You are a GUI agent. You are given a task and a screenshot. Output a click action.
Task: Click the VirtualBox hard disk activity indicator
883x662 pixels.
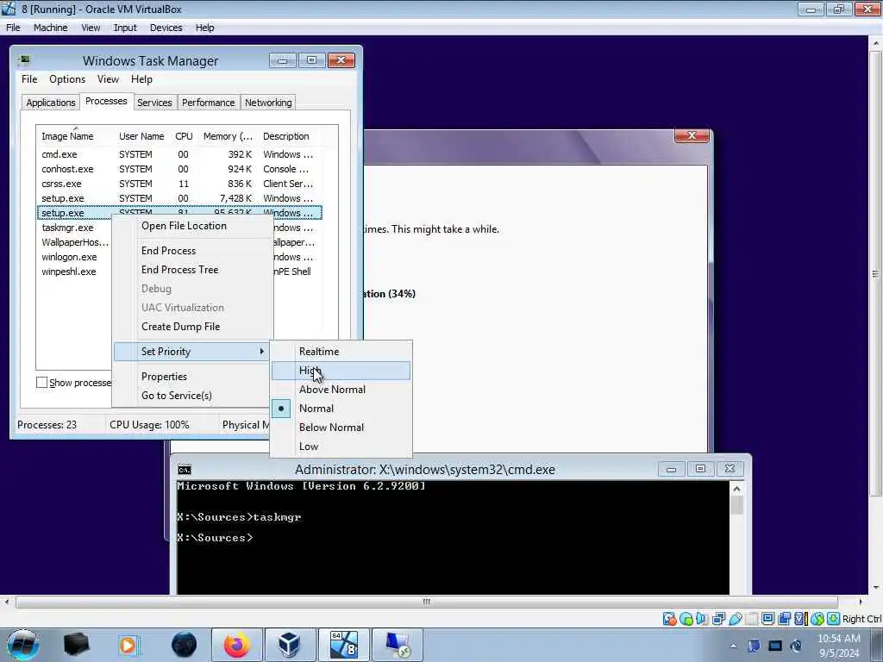tap(669, 619)
